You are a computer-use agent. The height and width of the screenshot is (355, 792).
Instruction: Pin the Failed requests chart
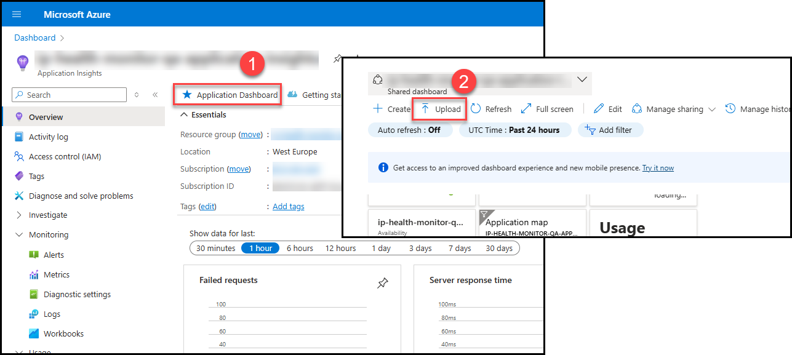pyautogui.click(x=383, y=283)
